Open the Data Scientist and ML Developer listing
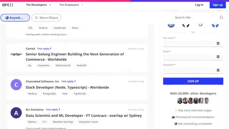Image resolution: width=229 pixels, height=129 pixels. pos(84,115)
